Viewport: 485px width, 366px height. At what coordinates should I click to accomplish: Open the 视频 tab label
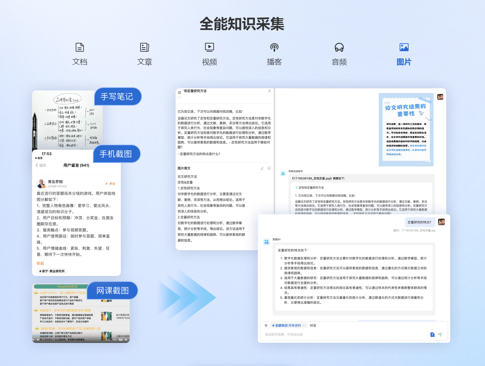point(210,62)
